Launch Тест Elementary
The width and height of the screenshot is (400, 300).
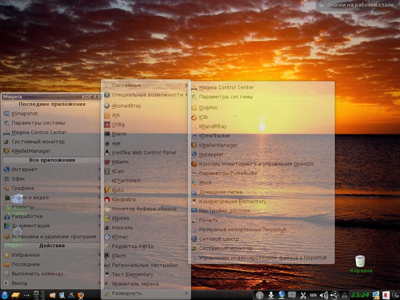coord(146,275)
